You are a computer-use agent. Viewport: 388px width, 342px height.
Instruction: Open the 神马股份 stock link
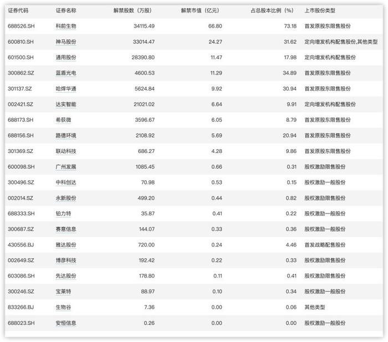tap(66, 42)
